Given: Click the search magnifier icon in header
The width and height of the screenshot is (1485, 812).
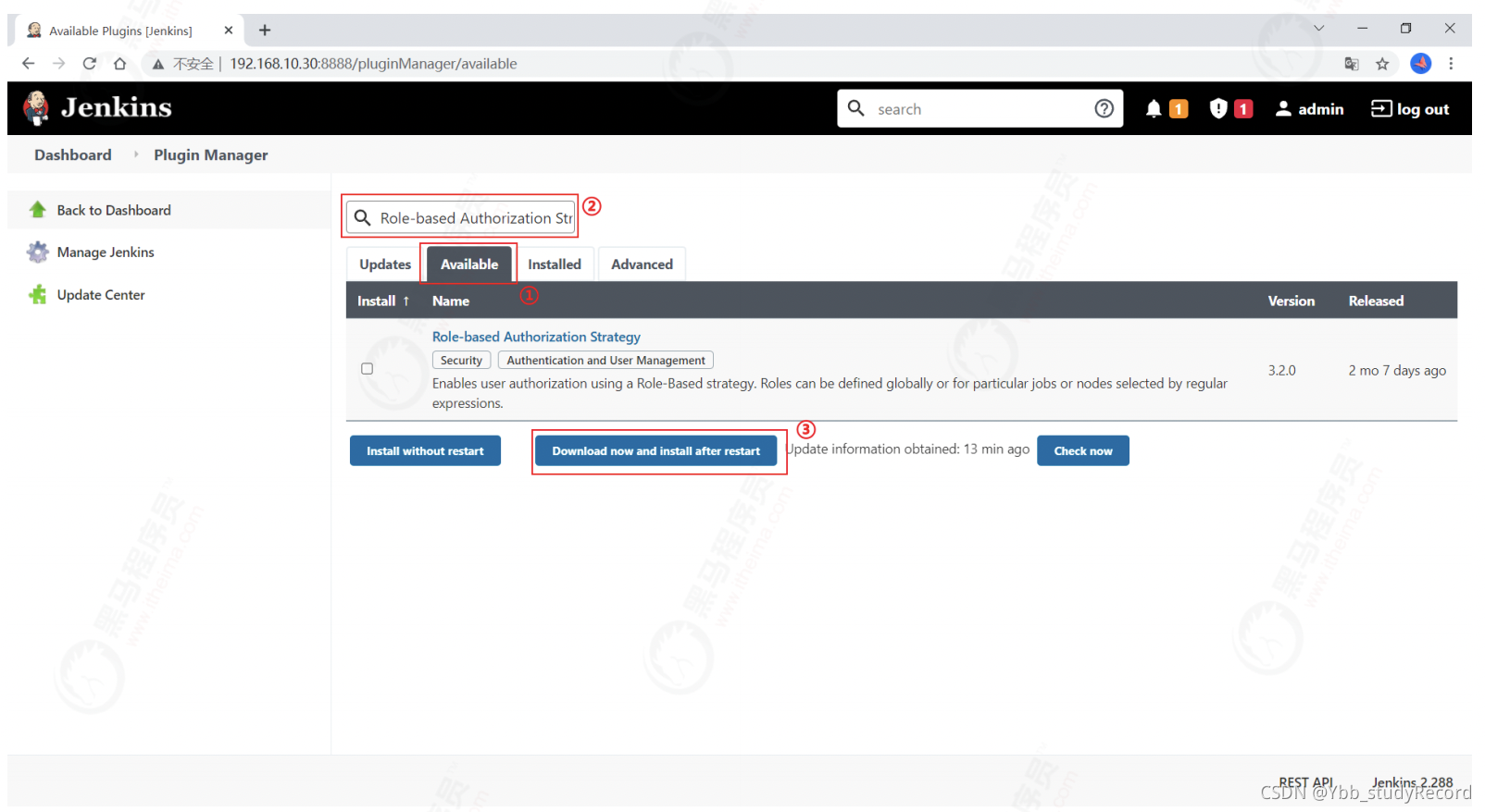Looking at the screenshot, I should click(856, 108).
